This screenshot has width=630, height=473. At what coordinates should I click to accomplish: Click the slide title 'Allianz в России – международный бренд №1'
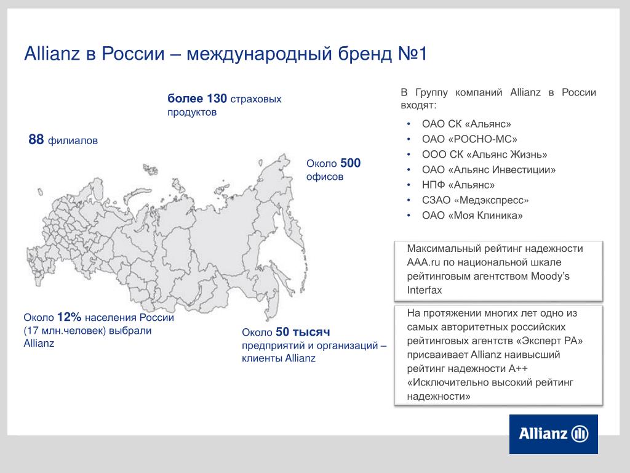click(225, 54)
